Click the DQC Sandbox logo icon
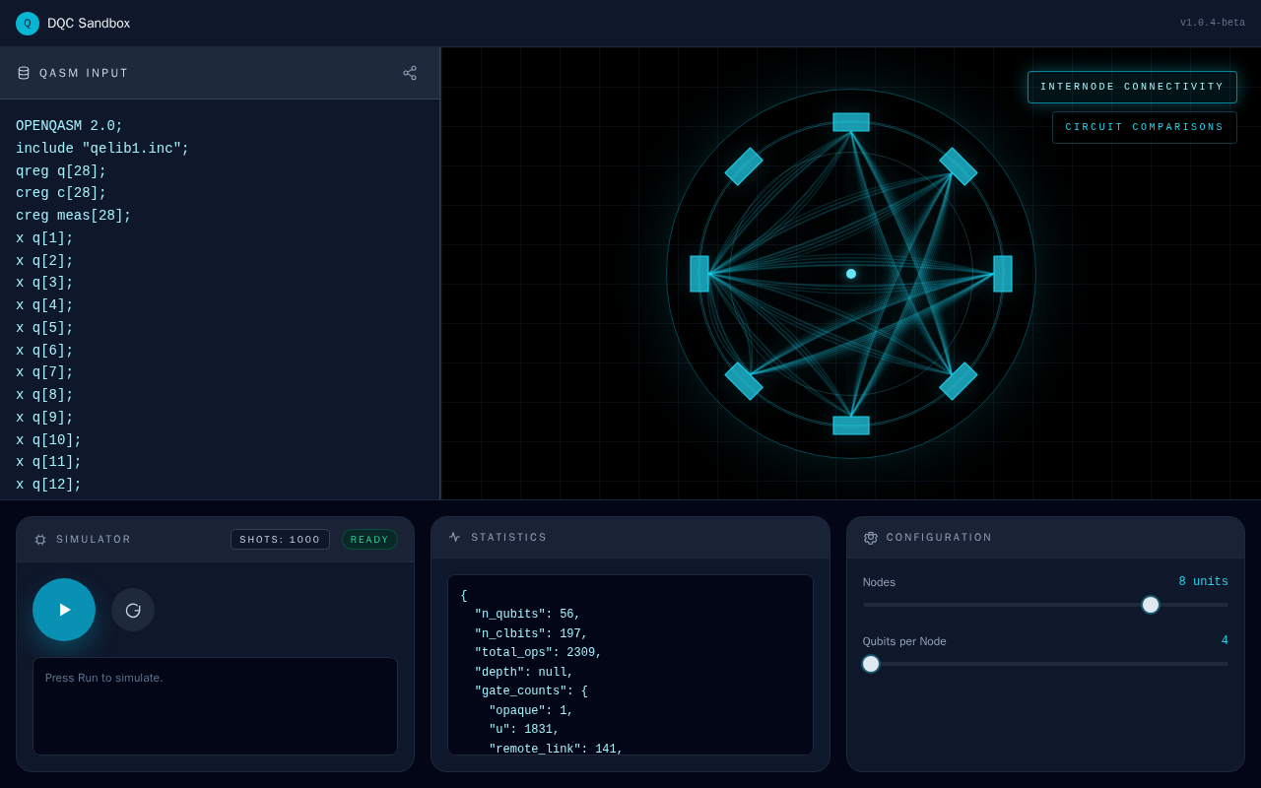 click(28, 24)
